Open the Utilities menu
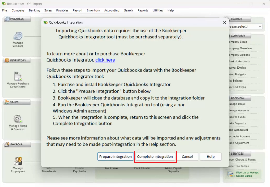 tap(158, 10)
